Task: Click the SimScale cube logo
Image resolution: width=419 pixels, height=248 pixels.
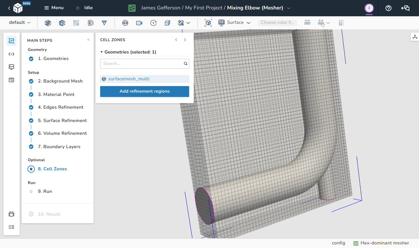Action: [x=18, y=8]
